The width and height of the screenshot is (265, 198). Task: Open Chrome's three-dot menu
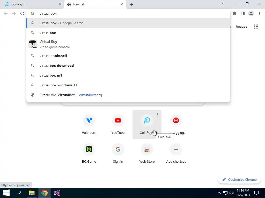pos(259,13)
